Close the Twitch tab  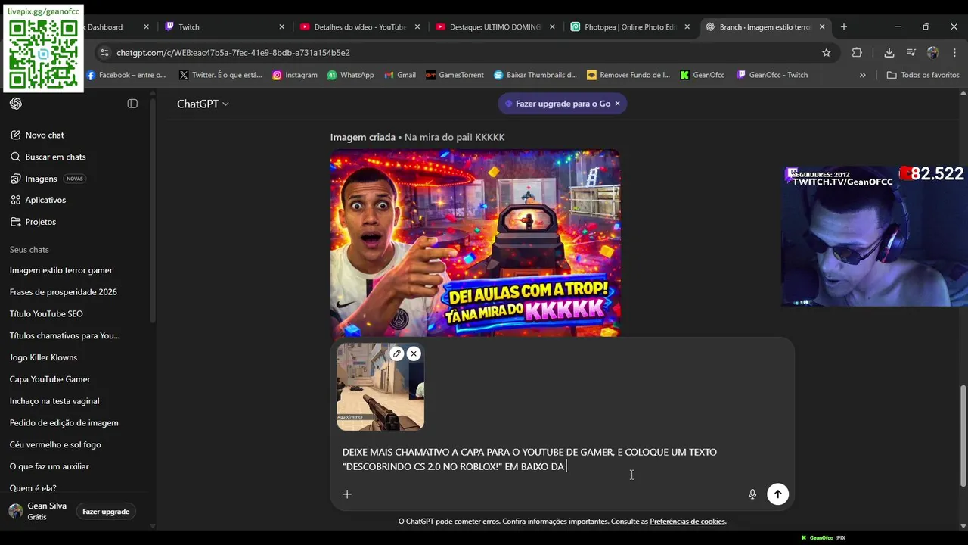point(282,26)
